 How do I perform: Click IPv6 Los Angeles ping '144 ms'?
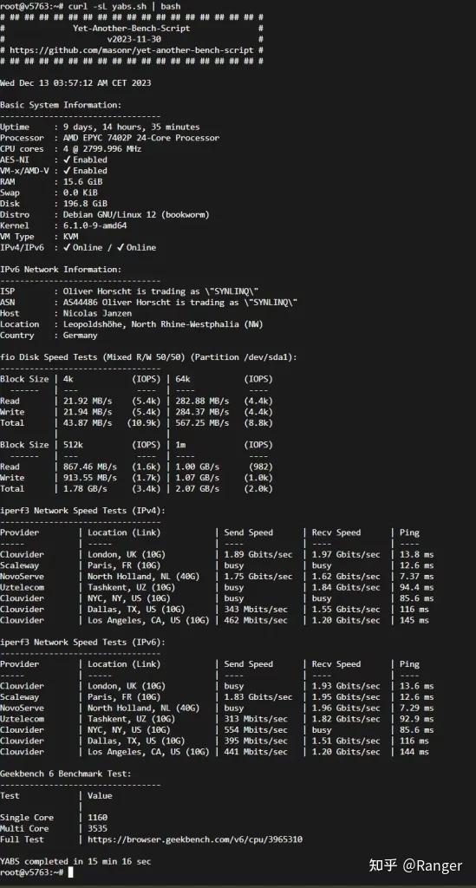[x=414, y=752]
